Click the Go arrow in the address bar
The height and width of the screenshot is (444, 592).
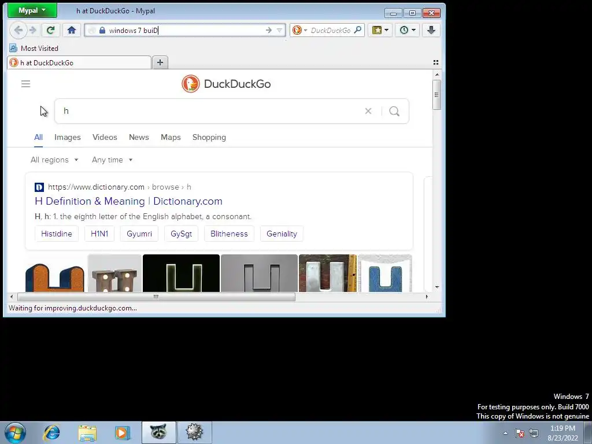(x=268, y=30)
